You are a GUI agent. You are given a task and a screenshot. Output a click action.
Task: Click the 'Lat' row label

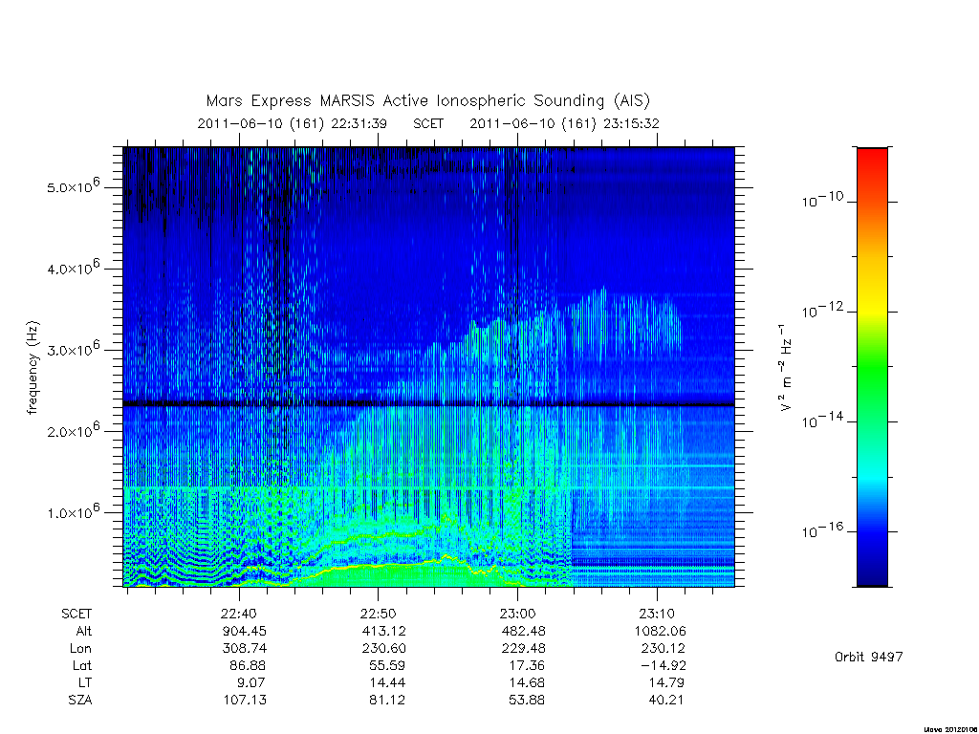click(82, 665)
